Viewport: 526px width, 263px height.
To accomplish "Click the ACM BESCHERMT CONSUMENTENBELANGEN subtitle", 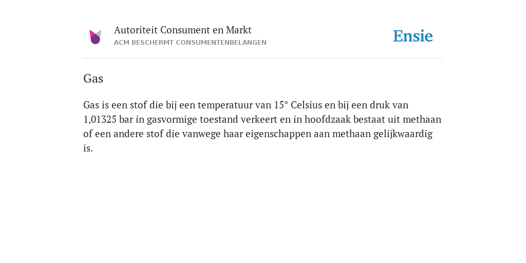I will (x=190, y=43).
